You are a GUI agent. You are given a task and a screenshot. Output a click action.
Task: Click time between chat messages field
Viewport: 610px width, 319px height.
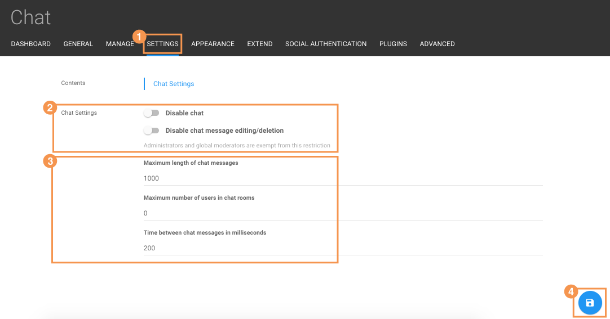click(343, 248)
